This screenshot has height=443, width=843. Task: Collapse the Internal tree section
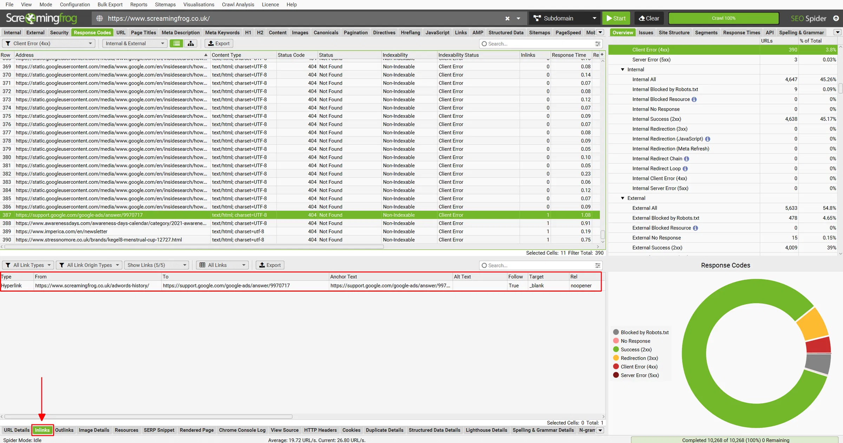(622, 70)
